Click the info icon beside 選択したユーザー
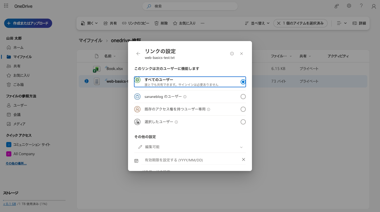The width and height of the screenshot is (380, 212). (176, 122)
